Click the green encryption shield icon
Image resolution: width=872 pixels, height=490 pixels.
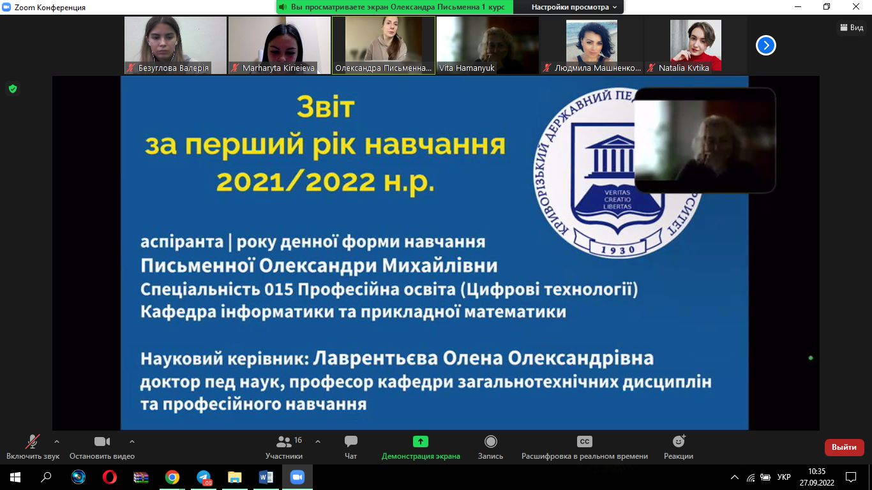click(x=12, y=89)
